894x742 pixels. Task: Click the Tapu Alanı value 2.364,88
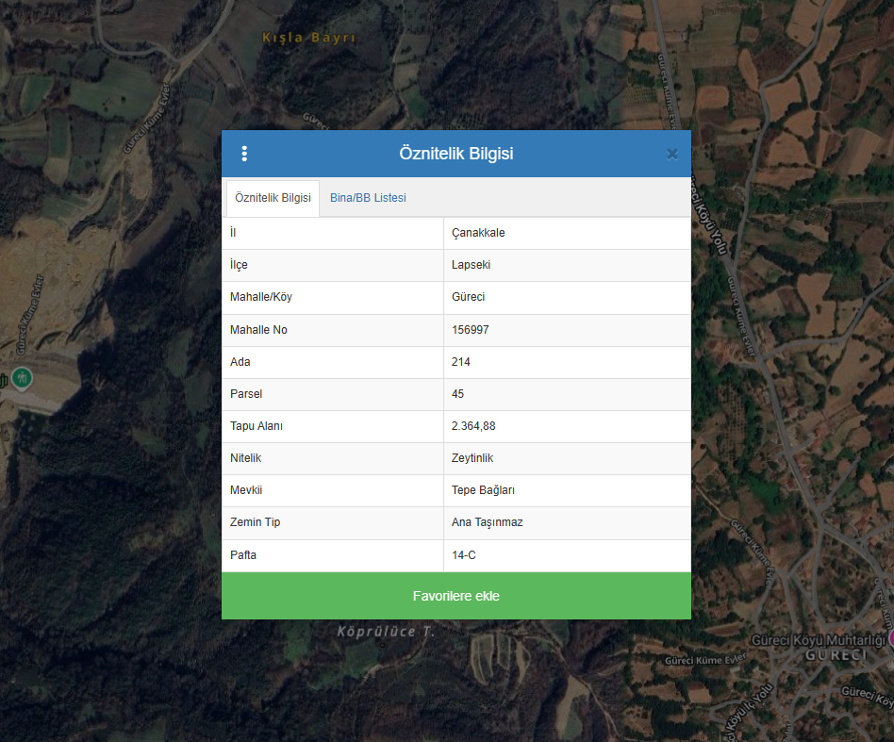[473, 426]
